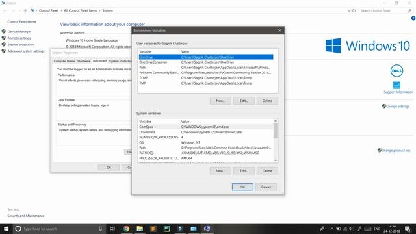Open the Action Center notification icon

pyautogui.click(x=408, y=229)
